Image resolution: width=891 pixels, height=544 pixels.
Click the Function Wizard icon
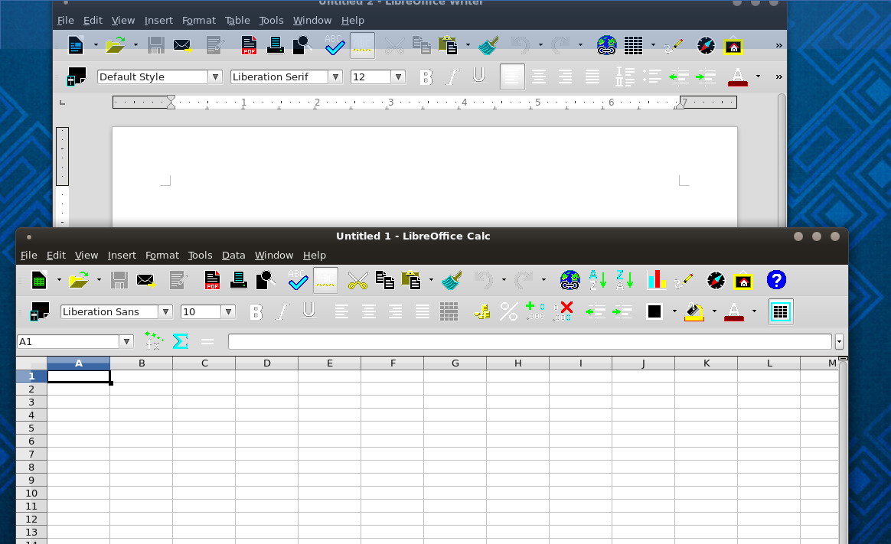pos(153,341)
